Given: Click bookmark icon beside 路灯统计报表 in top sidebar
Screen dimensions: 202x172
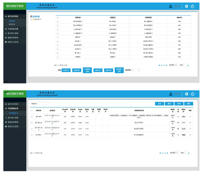Looking at the screenshot, I should click(x=6, y=33).
